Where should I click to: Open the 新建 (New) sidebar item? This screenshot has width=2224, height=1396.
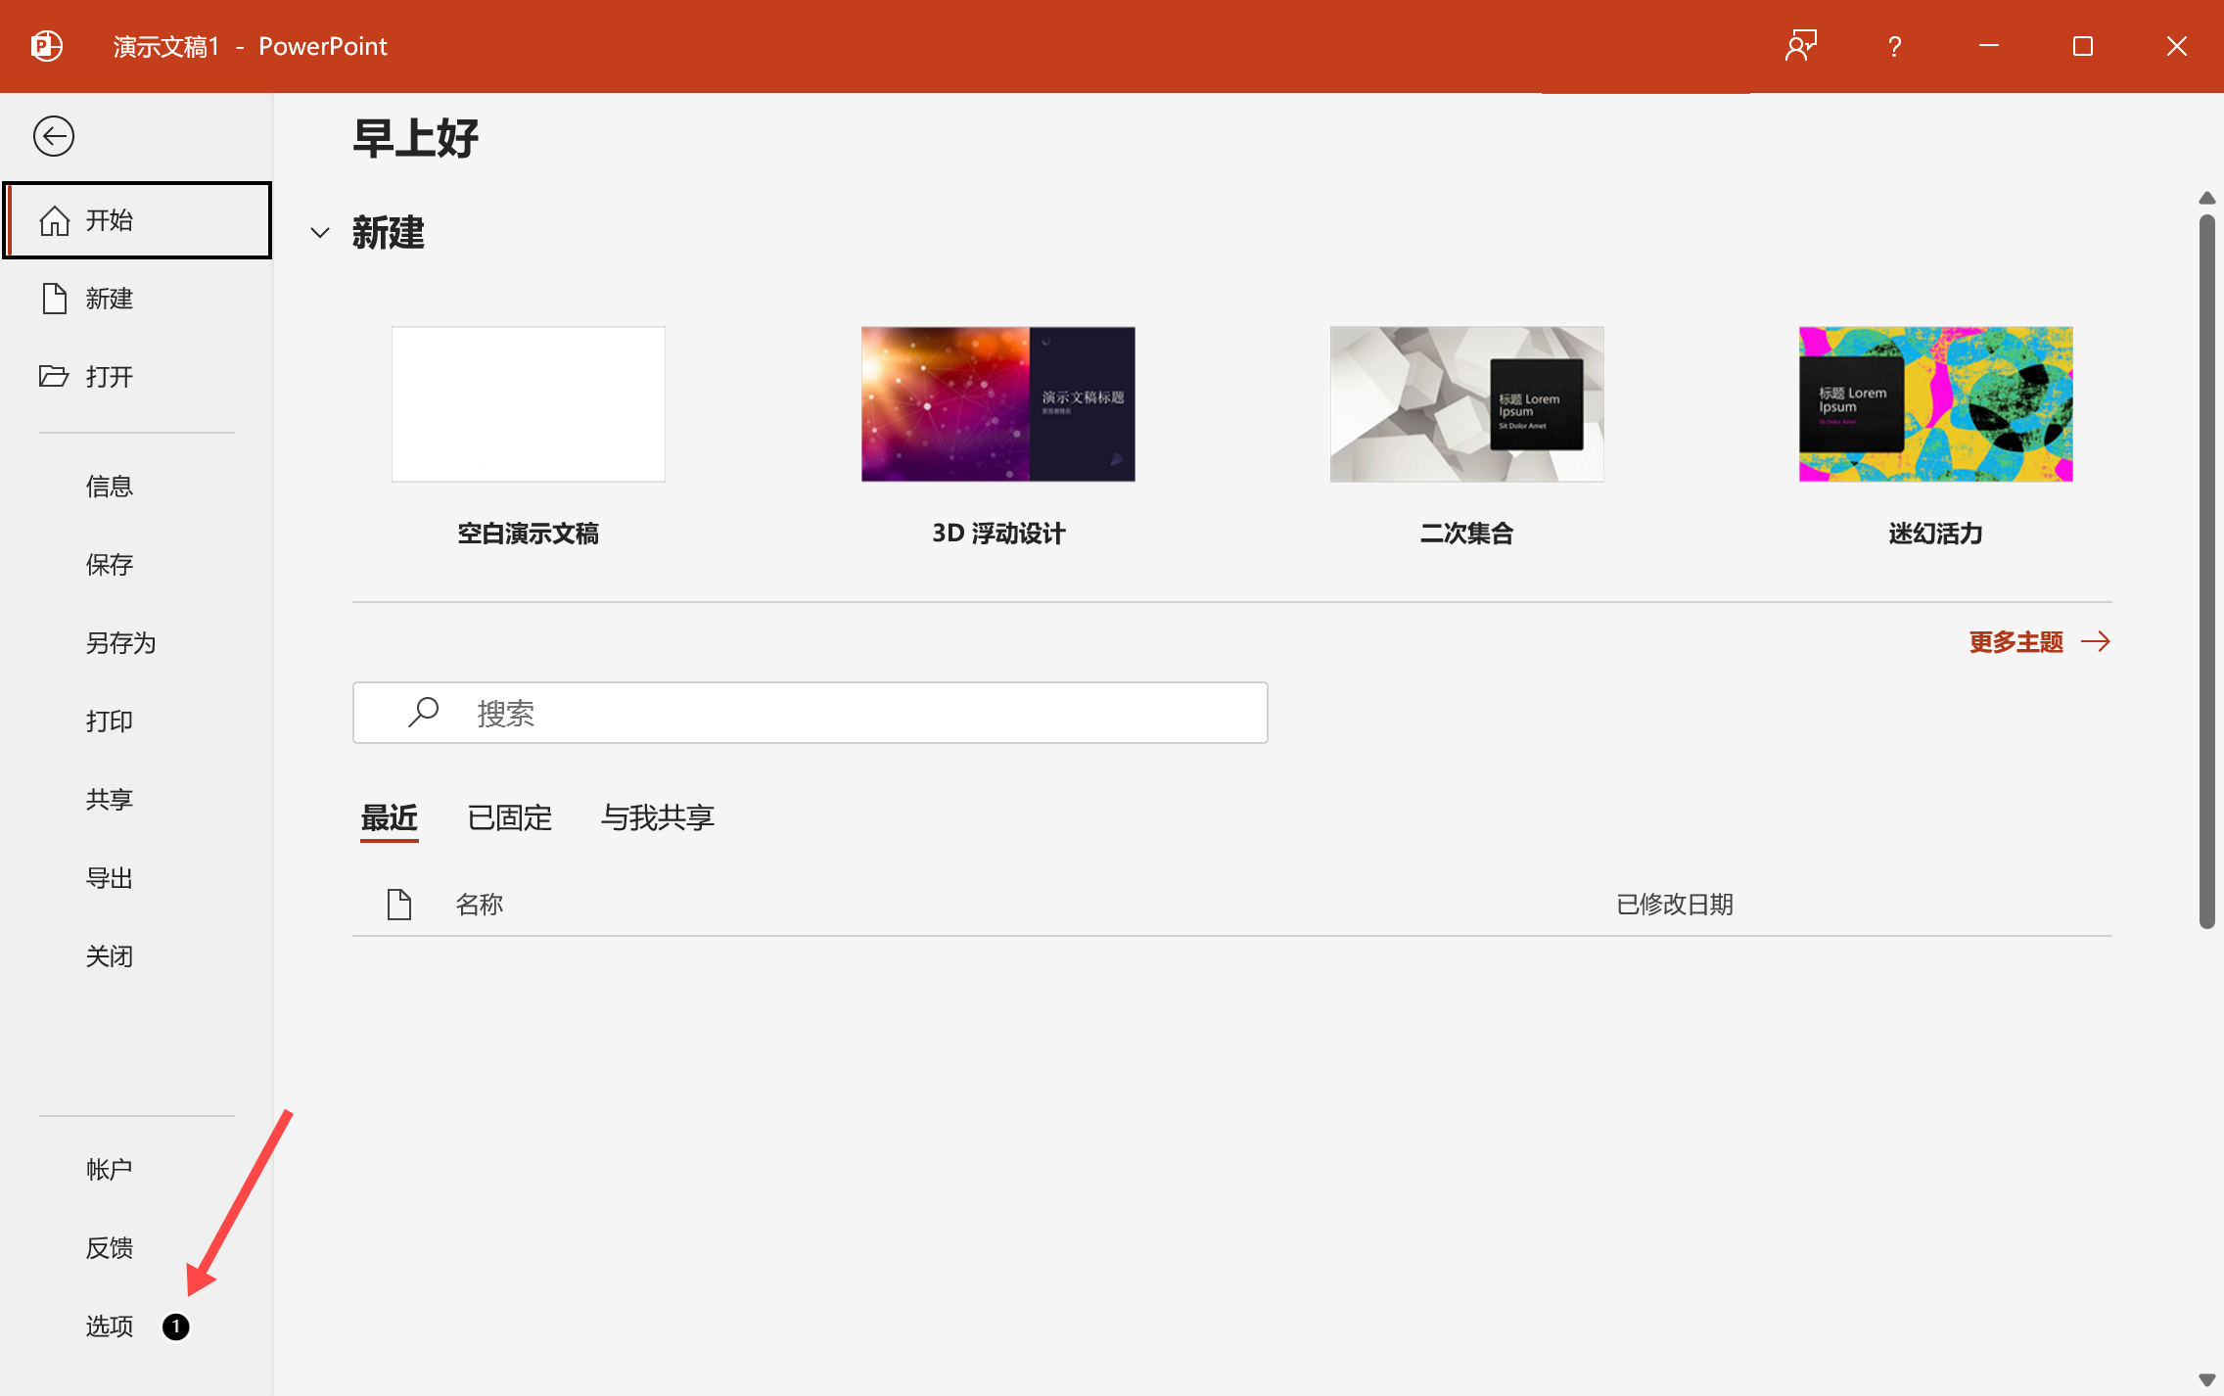coord(109,299)
